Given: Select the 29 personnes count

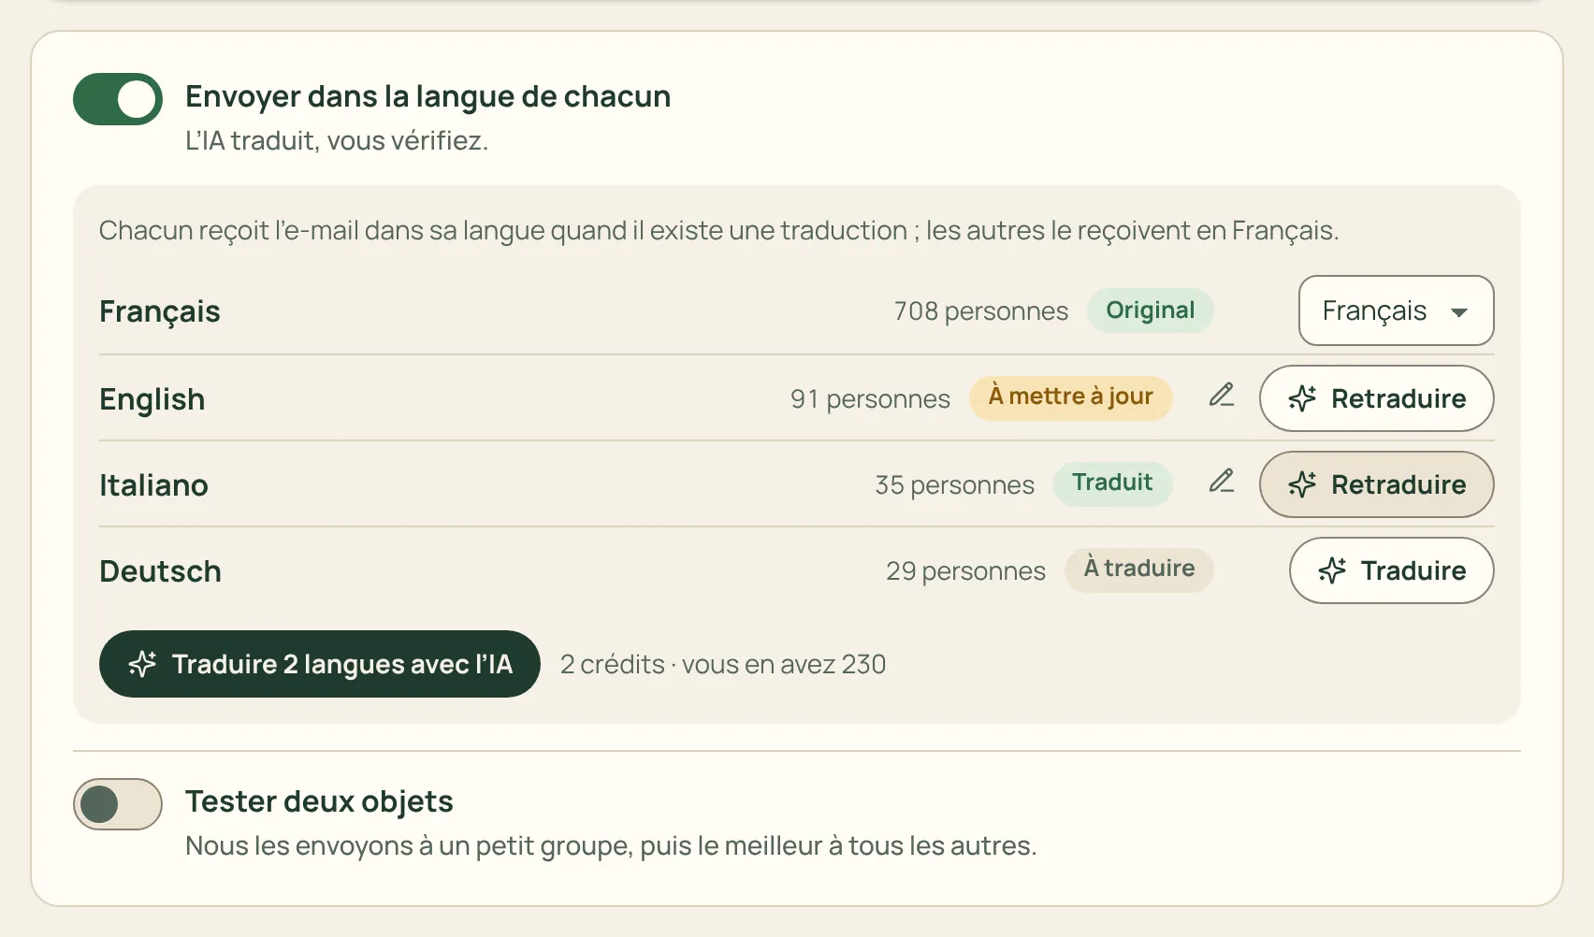Looking at the screenshot, I should [965, 571].
